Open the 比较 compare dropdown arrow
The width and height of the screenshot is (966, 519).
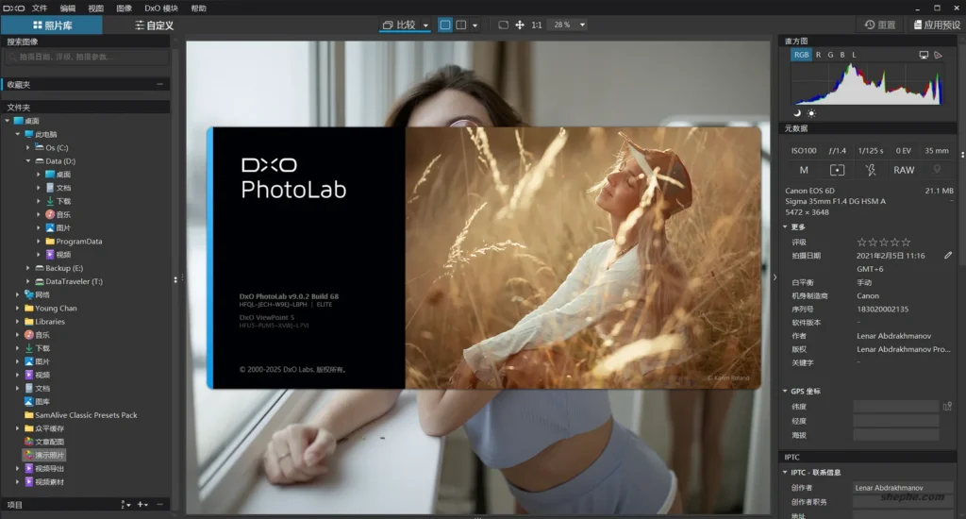click(425, 25)
